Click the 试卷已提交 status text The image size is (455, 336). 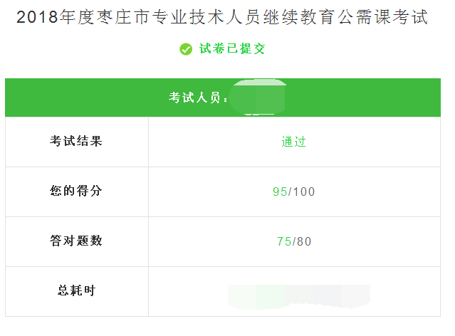click(x=232, y=49)
